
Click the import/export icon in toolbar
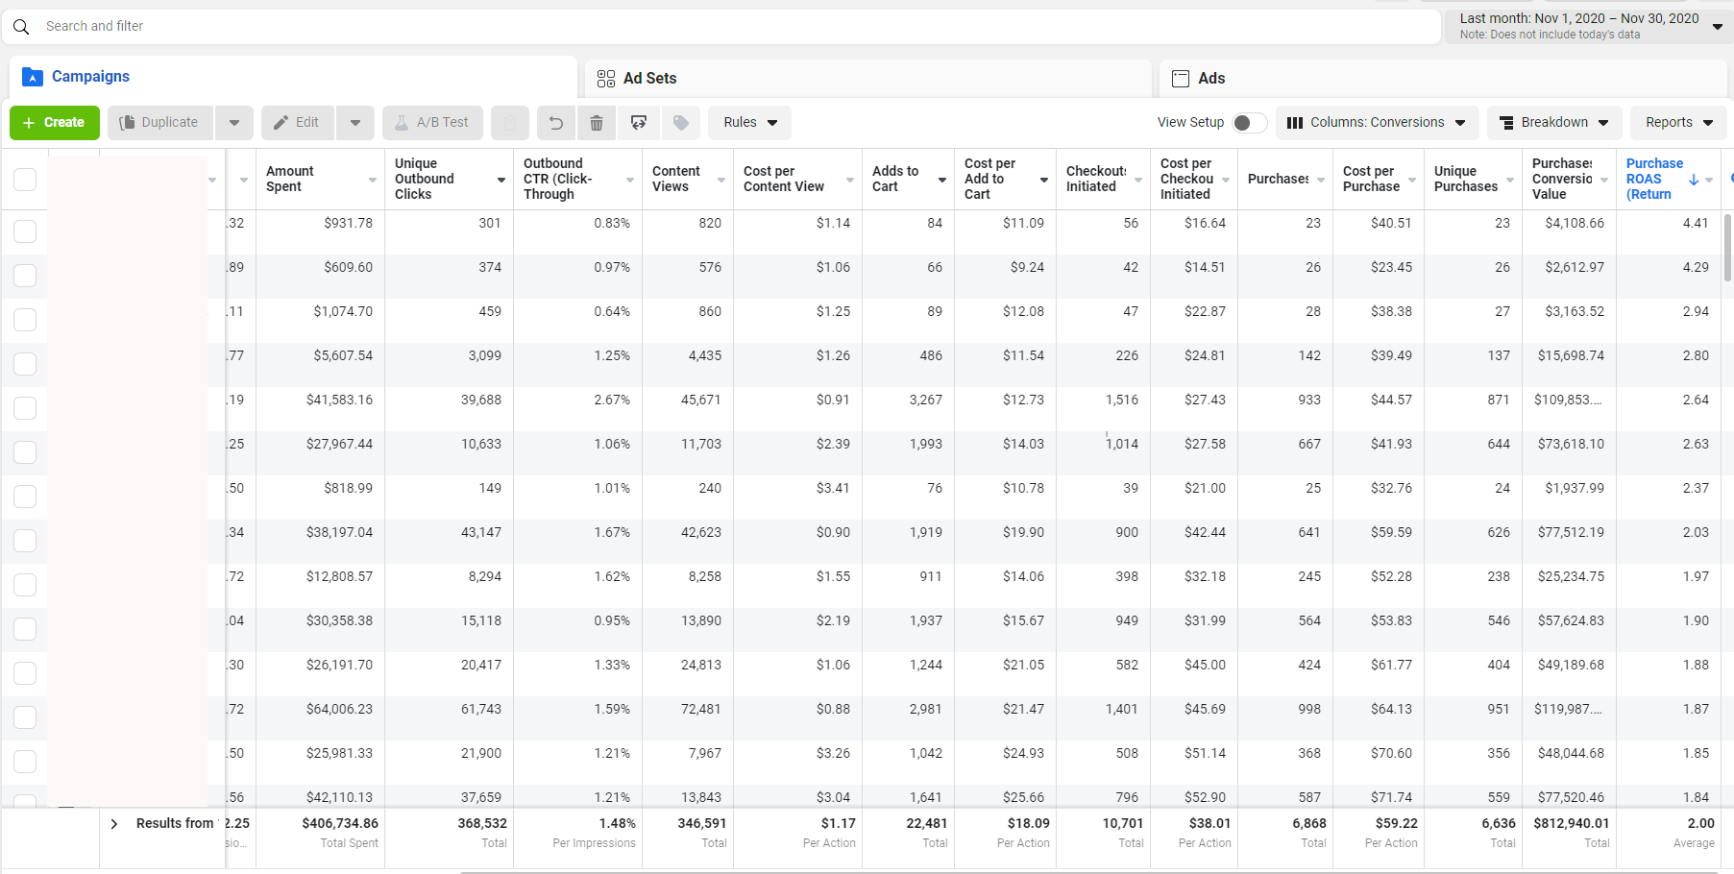(639, 123)
